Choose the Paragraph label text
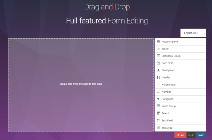The height and width of the screenshot is (140, 212). (x=168, y=99)
